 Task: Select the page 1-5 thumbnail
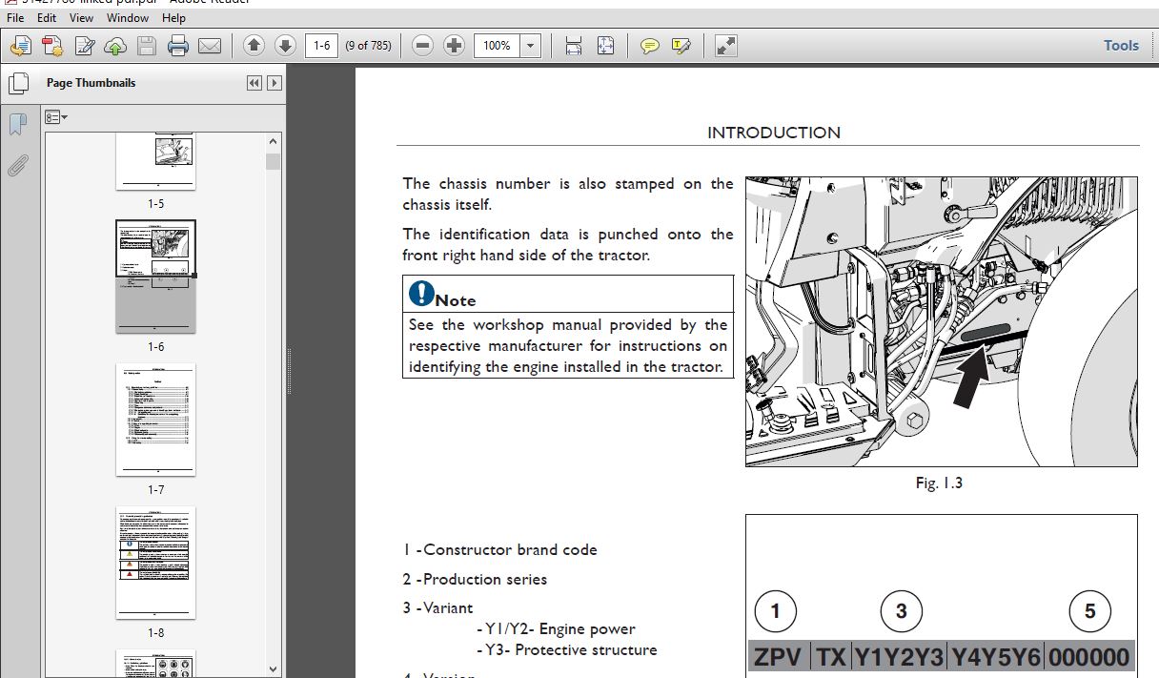[x=155, y=161]
